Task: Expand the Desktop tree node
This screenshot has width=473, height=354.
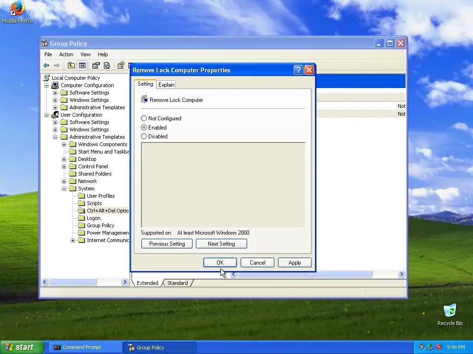Action: [x=64, y=159]
